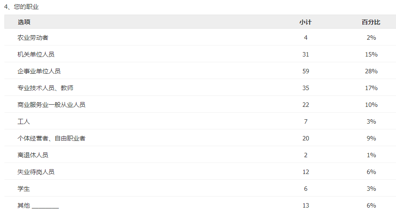Click the count 35 for 专业技术人员
Screen dimensions: 396x212
305,88
